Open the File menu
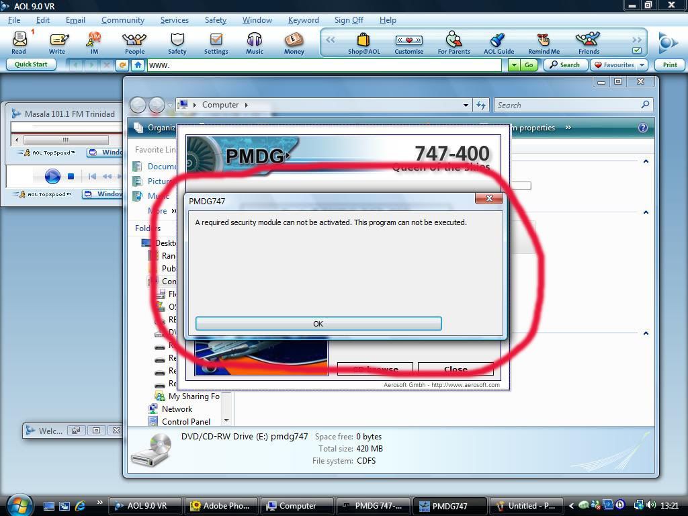688x516 pixels. tap(14, 20)
